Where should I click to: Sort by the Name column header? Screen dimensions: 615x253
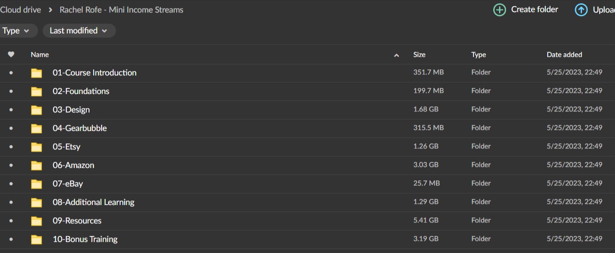39,55
